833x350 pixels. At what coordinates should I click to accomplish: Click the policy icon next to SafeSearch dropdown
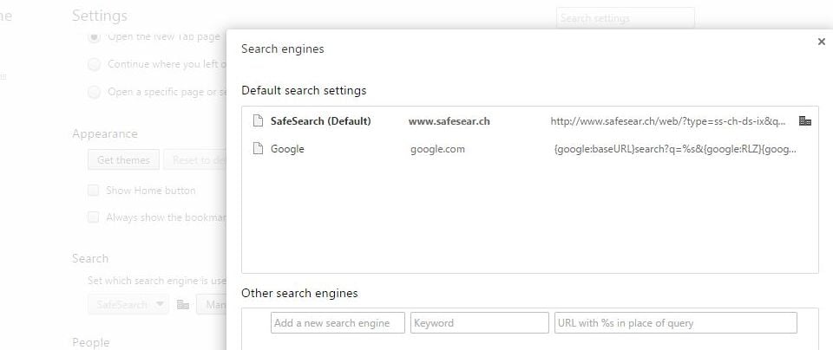(182, 305)
